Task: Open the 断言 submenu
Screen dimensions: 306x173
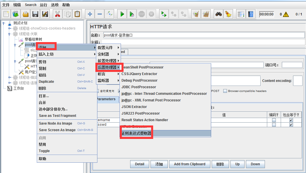Action: (108, 74)
